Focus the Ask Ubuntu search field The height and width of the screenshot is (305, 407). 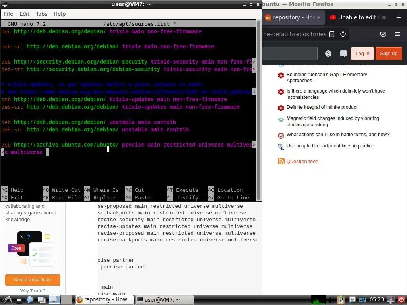click(290, 54)
